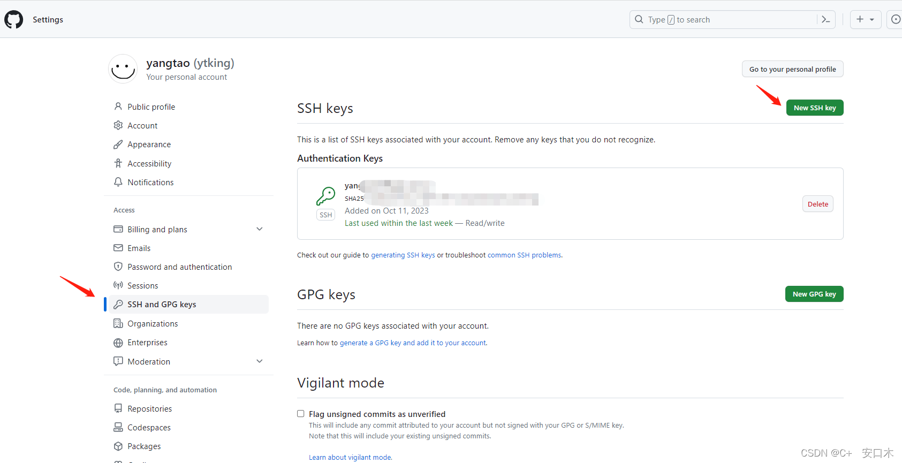Click the Notifications bell icon

click(x=118, y=182)
